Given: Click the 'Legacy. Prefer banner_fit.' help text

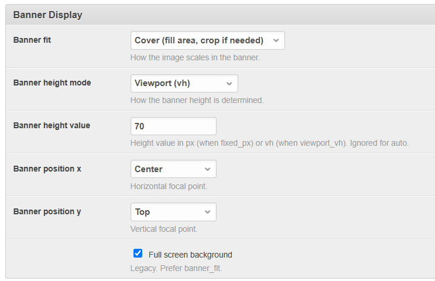Looking at the screenshot, I should pyautogui.click(x=176, y=269).
